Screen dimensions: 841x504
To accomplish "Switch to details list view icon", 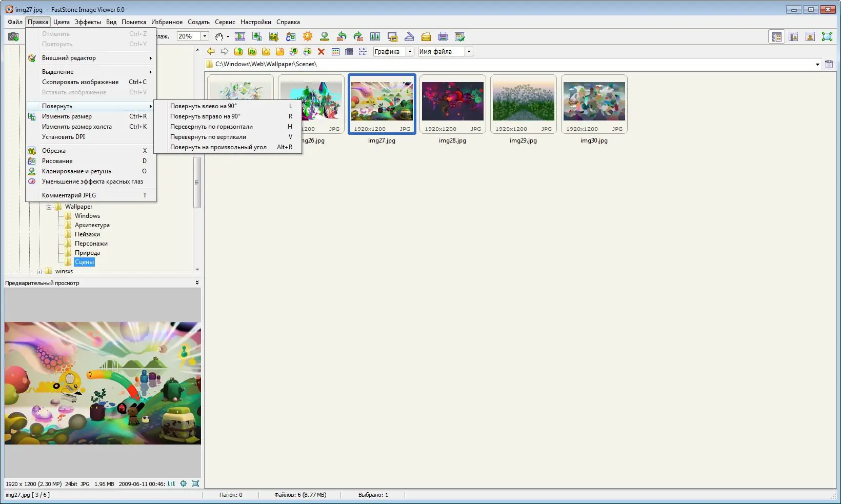I will pos(349,51).
